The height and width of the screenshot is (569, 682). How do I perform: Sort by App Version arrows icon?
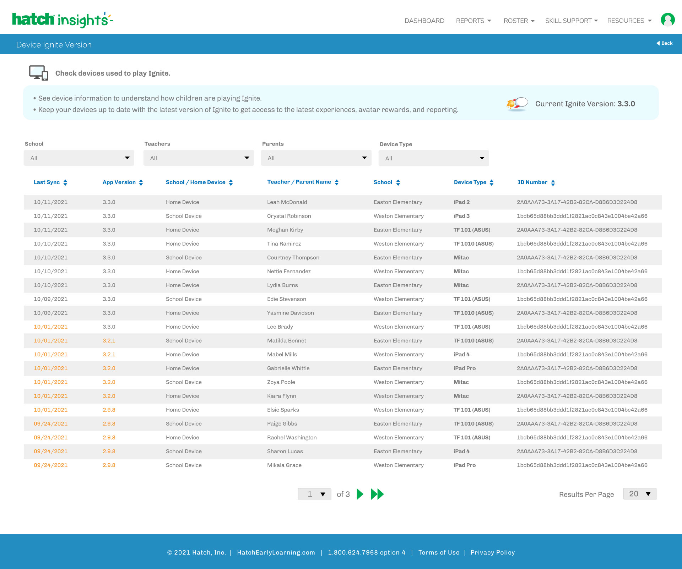click(x=141, y=182)
